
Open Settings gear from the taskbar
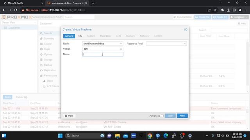(190, 136)
